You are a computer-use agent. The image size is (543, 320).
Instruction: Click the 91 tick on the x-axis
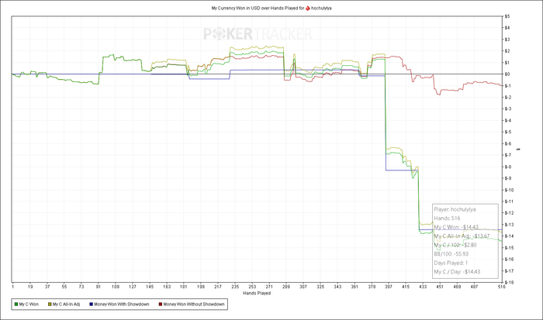[x=99, y=287]
